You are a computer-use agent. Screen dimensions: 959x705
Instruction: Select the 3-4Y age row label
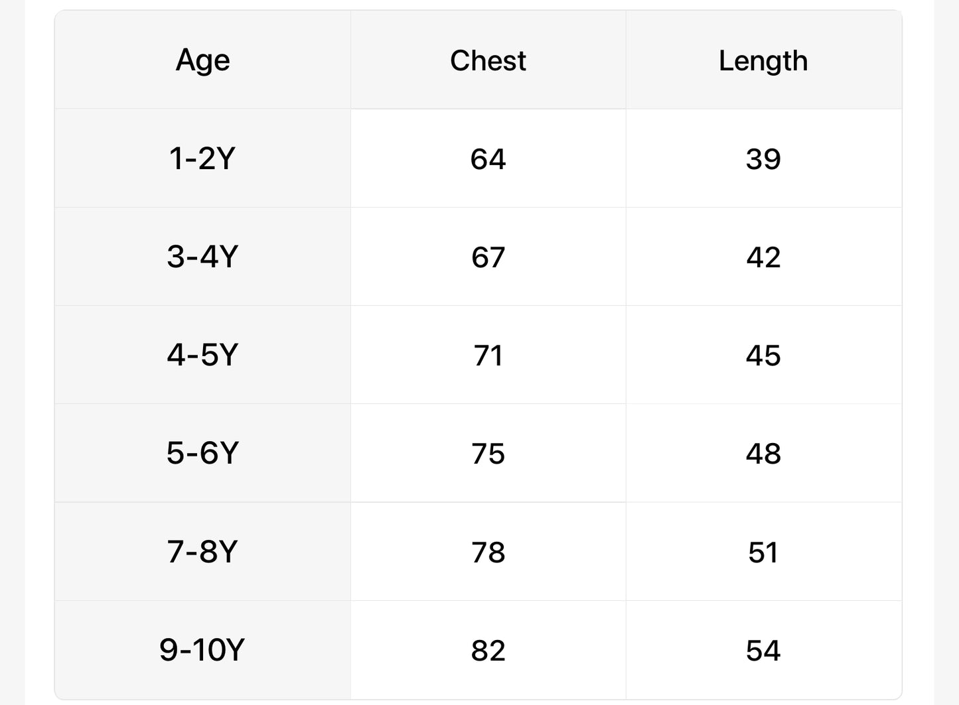tap(202, 257)
